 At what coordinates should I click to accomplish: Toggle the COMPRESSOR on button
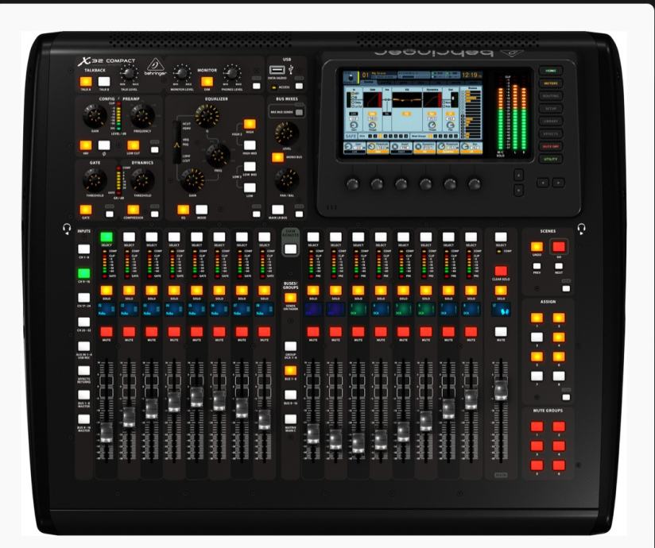click(x=134, y=210)
